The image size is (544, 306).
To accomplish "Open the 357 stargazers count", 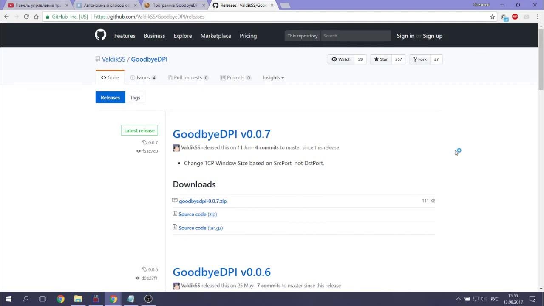I will click(x=399, y=59).
